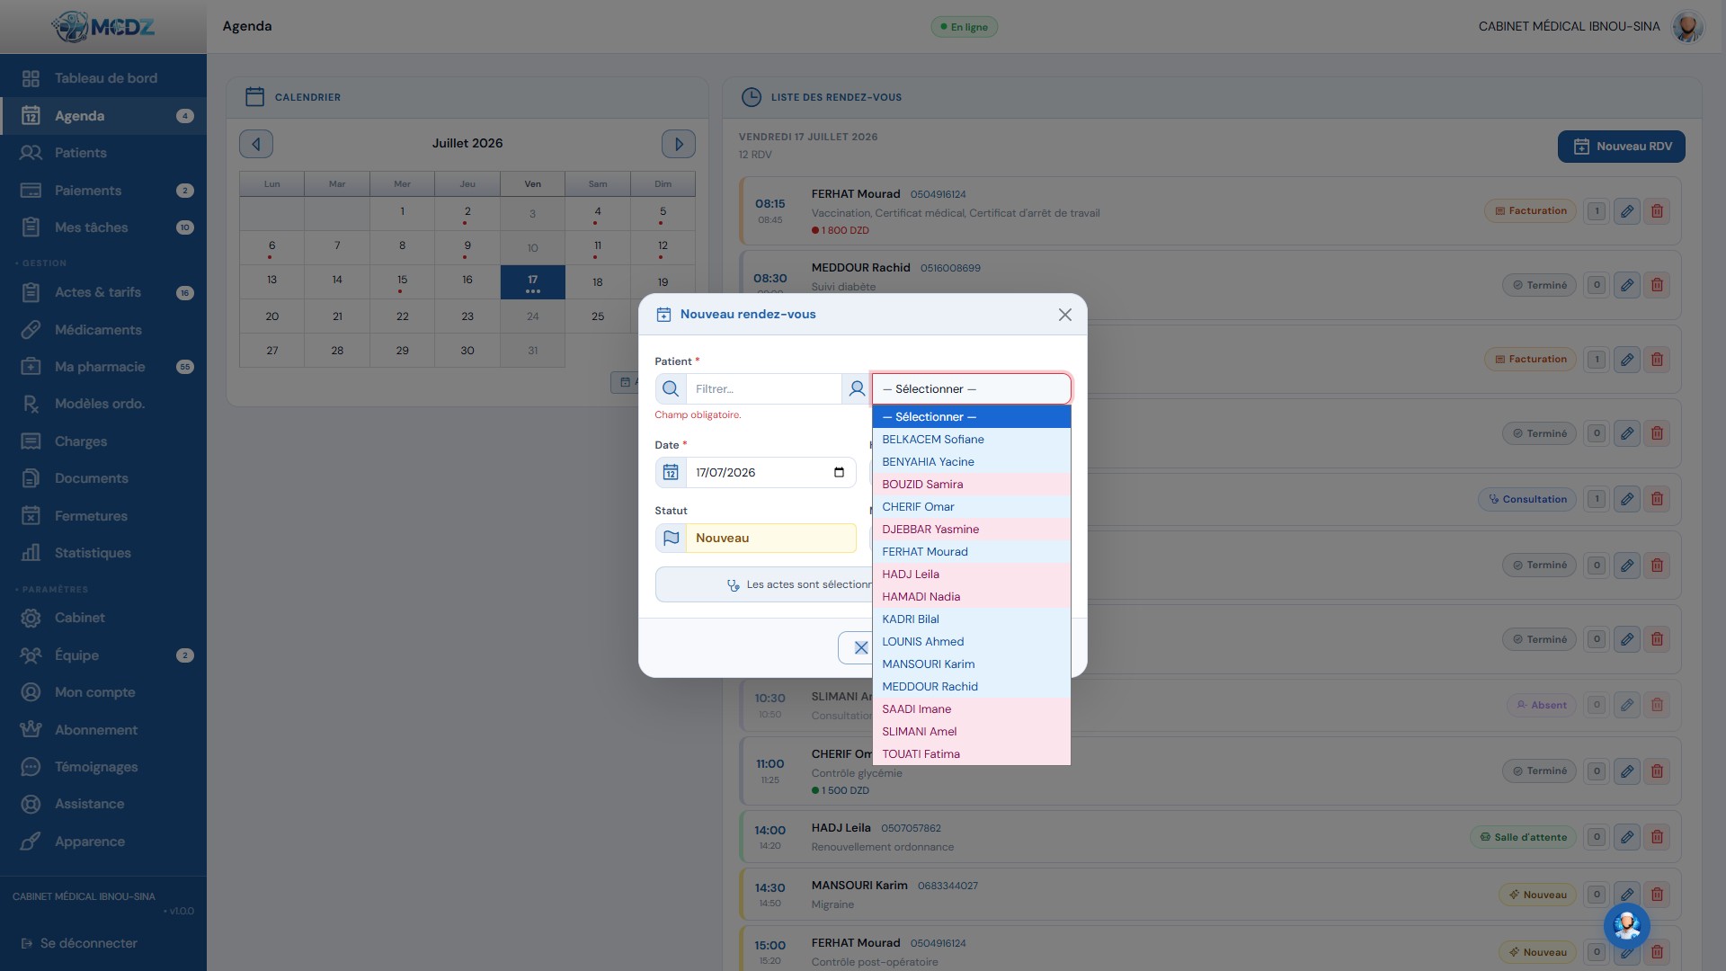1726x971 pixels.
Task: Click Nouveau badge on MANSOURI Karim
Action: [1537, 895]
